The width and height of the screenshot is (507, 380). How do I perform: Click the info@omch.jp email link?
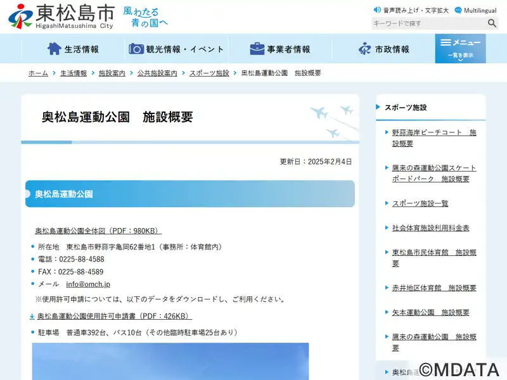pyautogui.click(x=88, y=284)
